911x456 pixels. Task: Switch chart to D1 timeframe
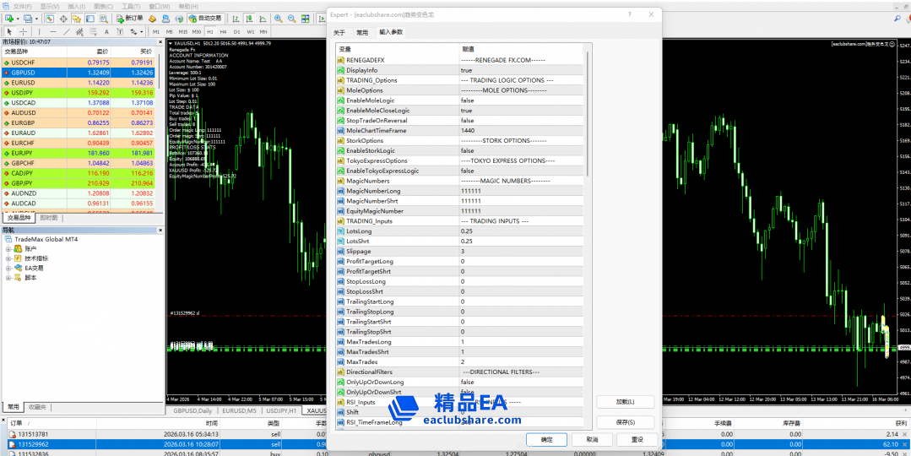coord(236,32)
